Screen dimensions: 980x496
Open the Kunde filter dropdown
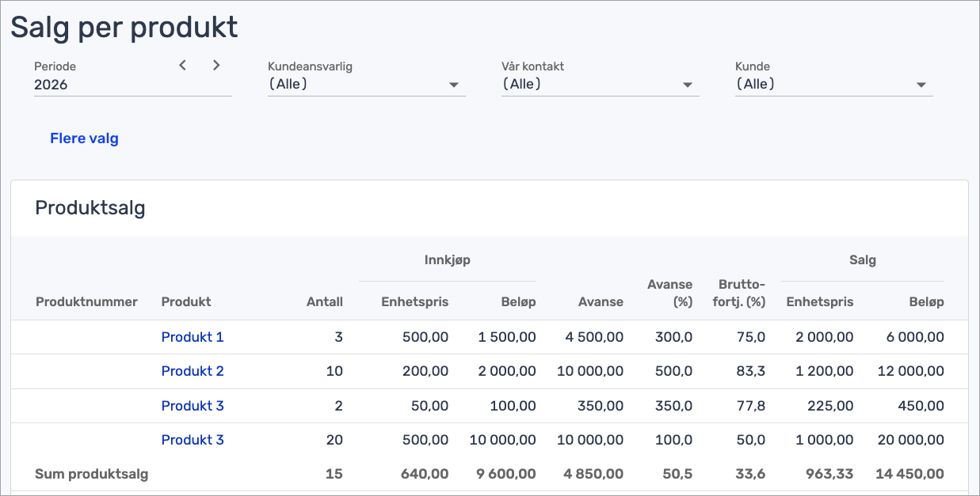tap(833, 84)
